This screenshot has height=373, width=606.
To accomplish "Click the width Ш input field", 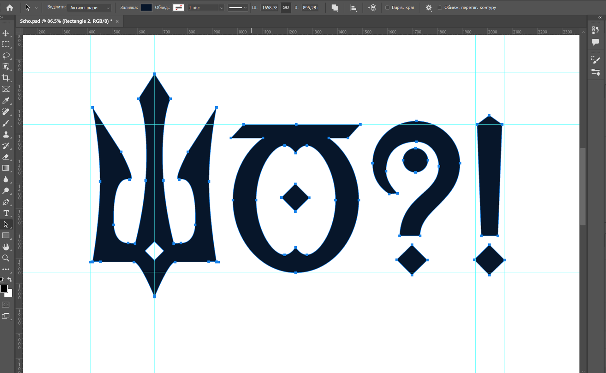I will (x=269, y=8).
